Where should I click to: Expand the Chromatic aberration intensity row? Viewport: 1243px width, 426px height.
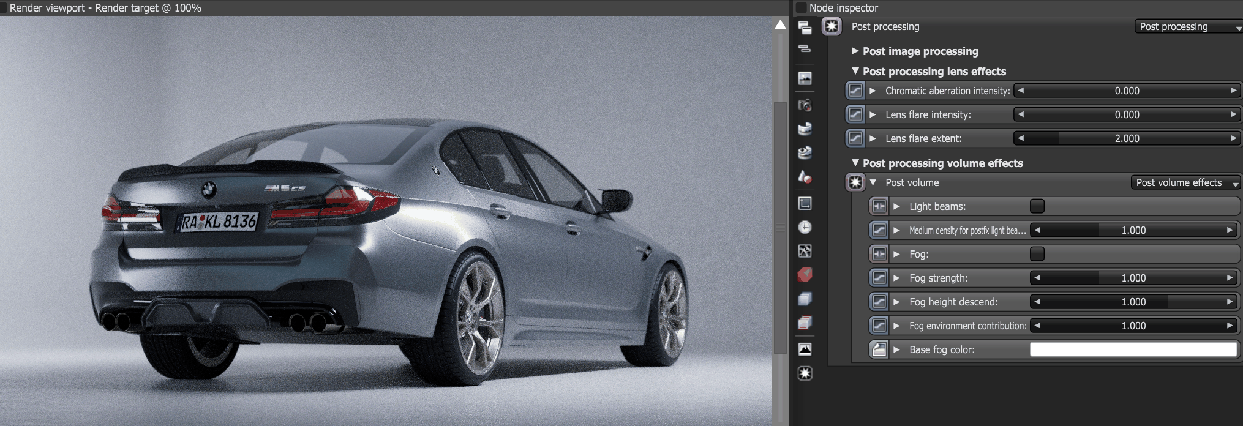(873, 91)
